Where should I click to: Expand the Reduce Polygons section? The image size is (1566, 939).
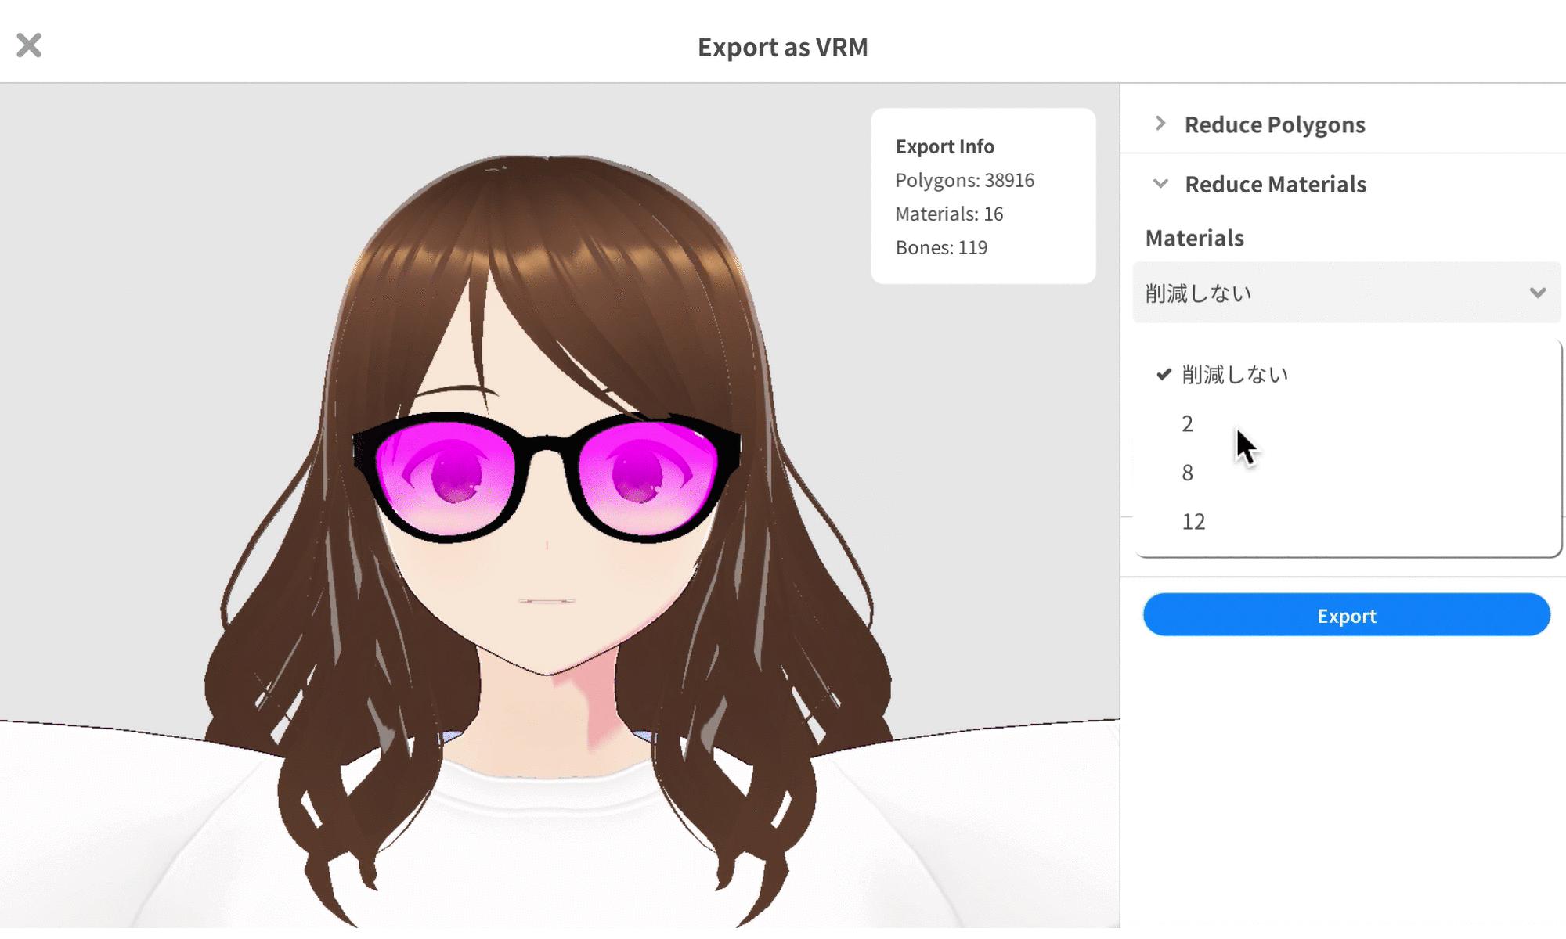(x=1160, y=124)
